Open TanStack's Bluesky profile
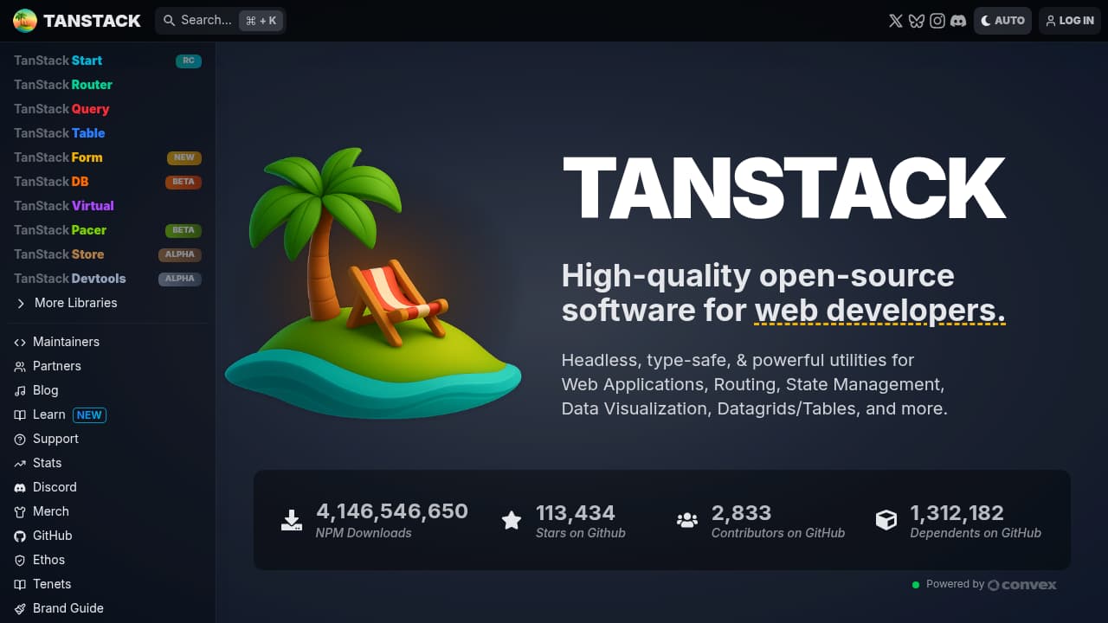 pyautogui.click(x=917, y=20)
